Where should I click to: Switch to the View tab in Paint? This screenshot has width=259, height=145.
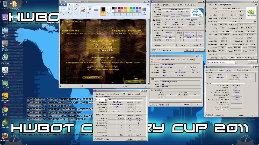[78, 5]
